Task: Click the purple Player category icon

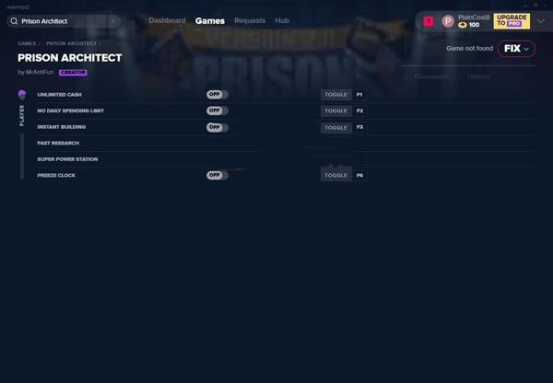Action: pyautogui.click(x=22, y=95)
